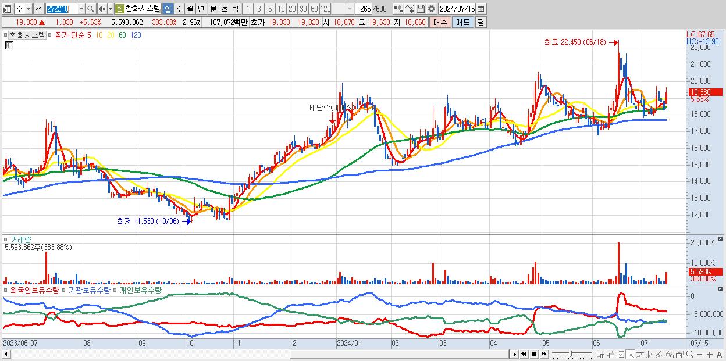Open the custom interval dropdown arrow
The image size is (726, 361).
pyautogui.click(x=350, y=9)
